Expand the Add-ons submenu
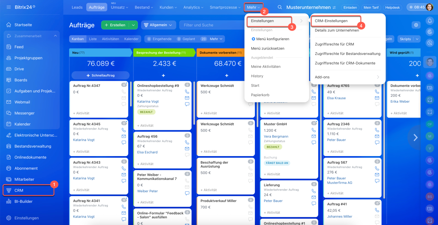 click(x=347, y=77)
